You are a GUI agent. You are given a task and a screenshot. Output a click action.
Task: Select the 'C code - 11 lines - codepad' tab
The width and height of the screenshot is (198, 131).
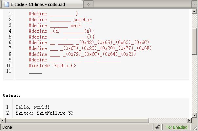tap(39, 4)
